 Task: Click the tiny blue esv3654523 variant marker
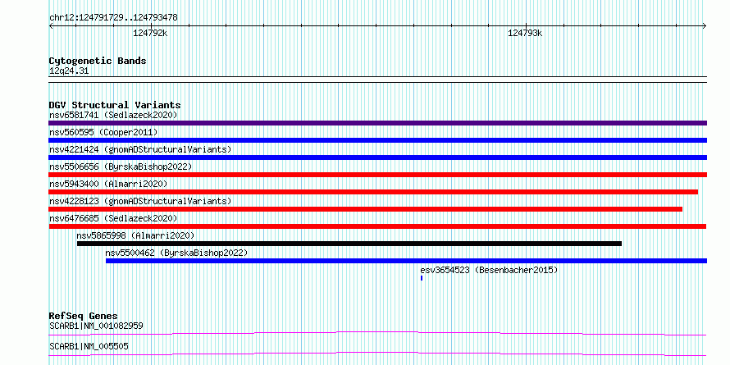click(422, 278)
